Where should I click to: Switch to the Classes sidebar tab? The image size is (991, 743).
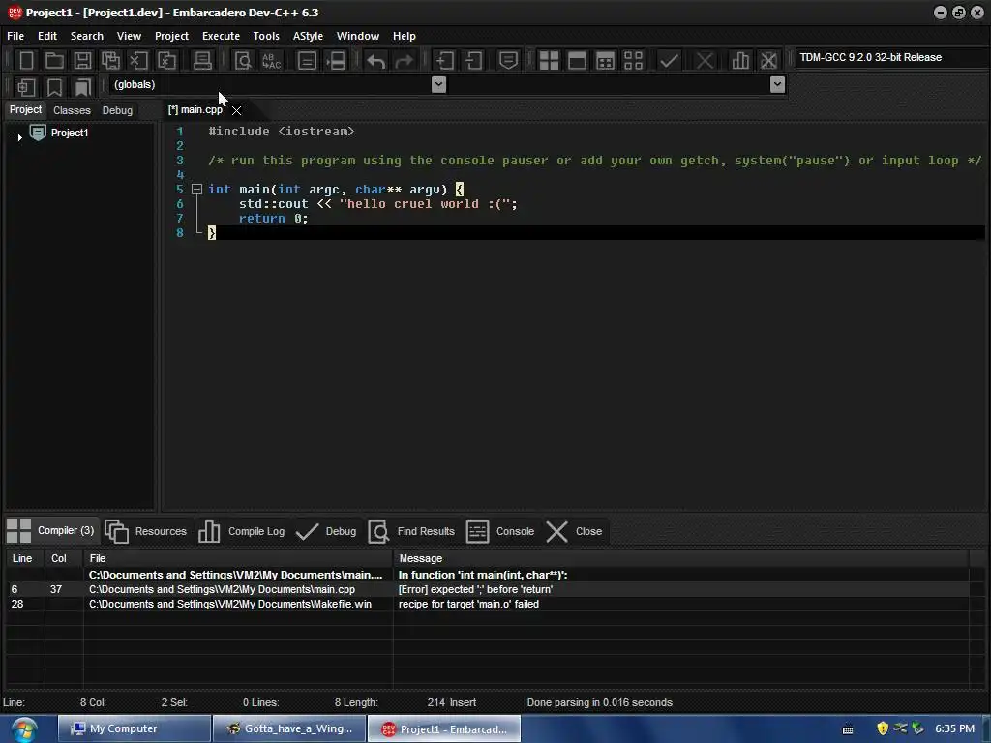[x=72, y=110]
